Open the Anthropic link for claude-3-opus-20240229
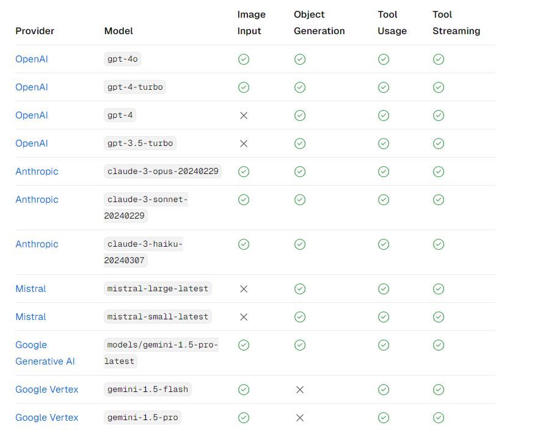 pyautogui.click(x=37, y=172)
